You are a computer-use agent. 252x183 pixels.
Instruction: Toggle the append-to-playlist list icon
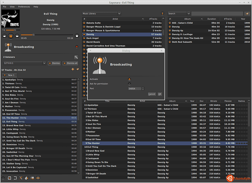[x=32, y=178]
